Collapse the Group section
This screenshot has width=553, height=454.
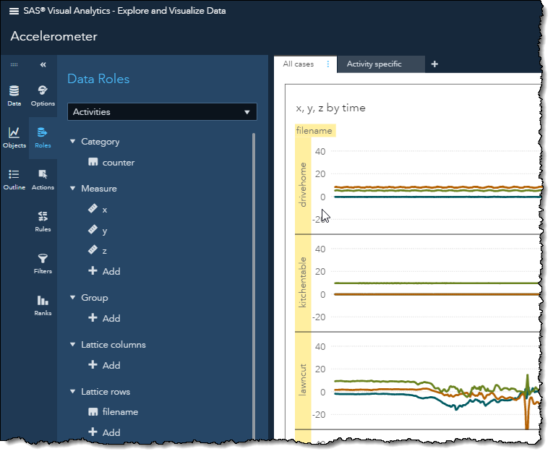tap(73, 297)
